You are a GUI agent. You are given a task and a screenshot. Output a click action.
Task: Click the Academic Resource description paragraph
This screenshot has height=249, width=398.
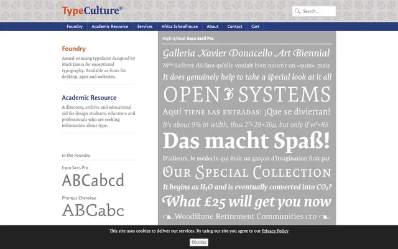click(99, 116)
